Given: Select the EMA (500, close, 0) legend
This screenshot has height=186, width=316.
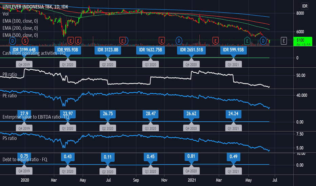Looking at the screenshot, I should click(x=20, y=35).
